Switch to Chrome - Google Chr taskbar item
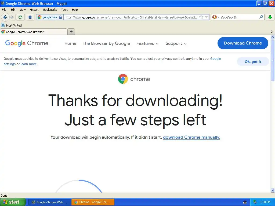275x206 pixels. (93, 202)
